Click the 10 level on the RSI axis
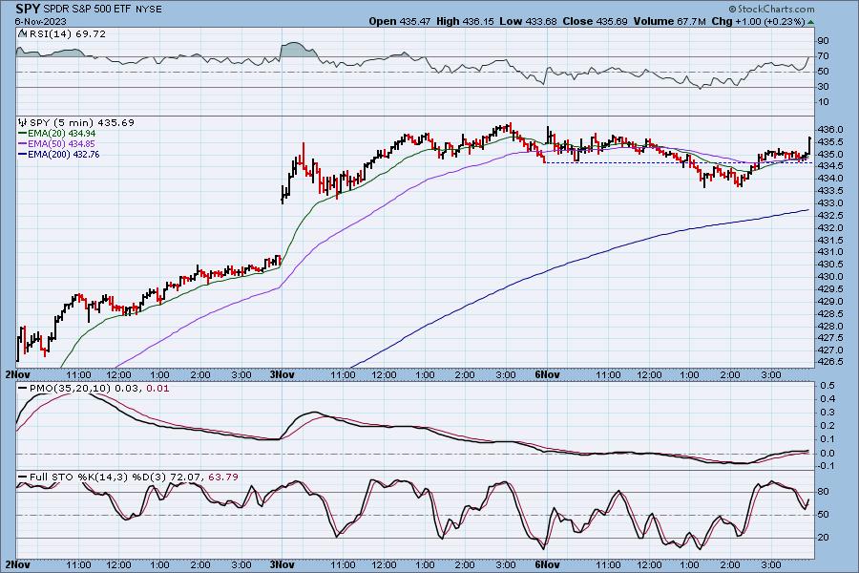The height and width of the screenshot is (573, 859). (823, 102)
